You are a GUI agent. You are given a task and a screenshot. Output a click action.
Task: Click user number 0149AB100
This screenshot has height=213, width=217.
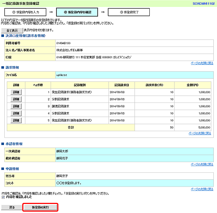63,43
